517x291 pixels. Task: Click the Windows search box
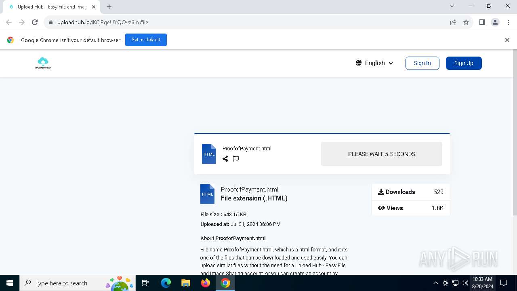(77, 283)
